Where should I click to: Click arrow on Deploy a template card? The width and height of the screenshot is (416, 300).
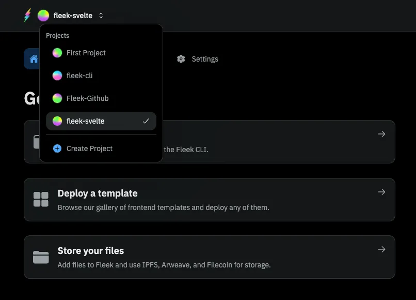381,192
